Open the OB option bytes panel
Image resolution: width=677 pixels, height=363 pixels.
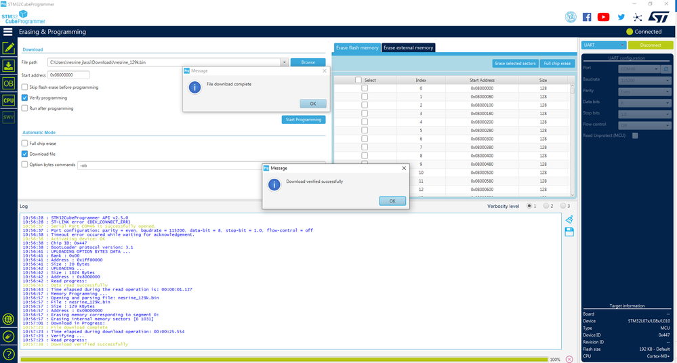coord(9,83)
